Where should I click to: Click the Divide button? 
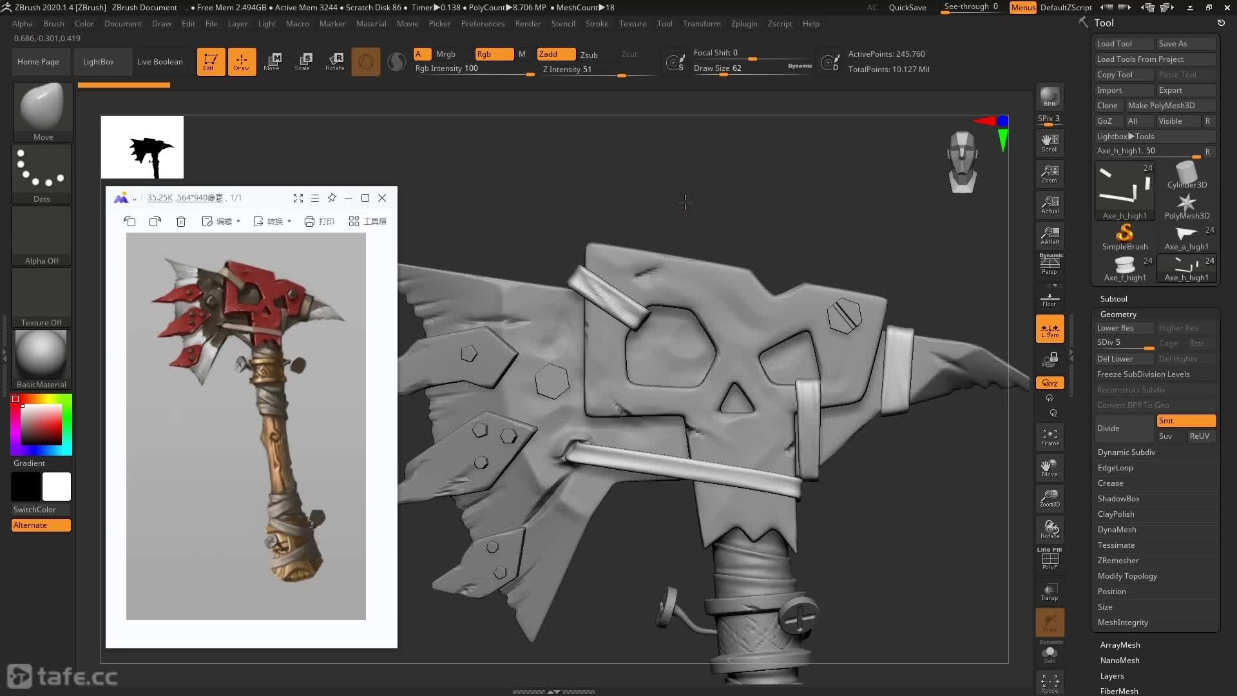[1124, 429]
